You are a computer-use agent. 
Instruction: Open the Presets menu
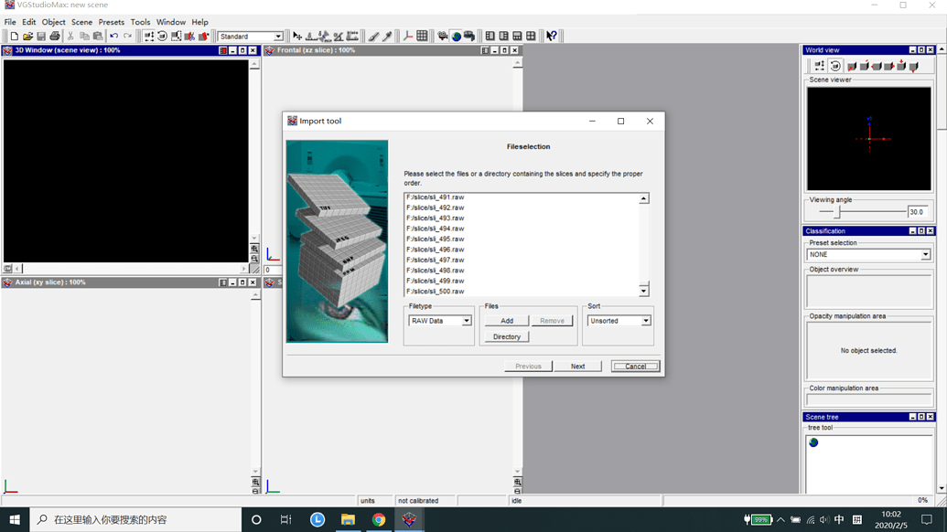[111, 22]
